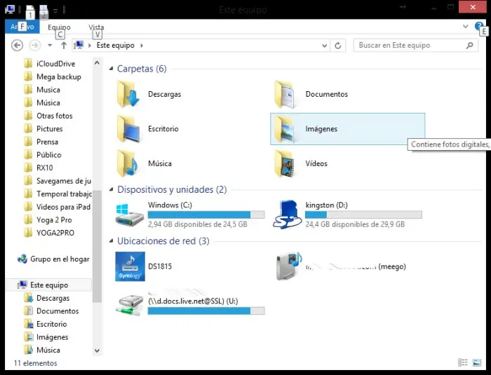Switch to details view icon in status bar
Image resolution: width=491 pixels, height=375 pixels.
point(462,362)
